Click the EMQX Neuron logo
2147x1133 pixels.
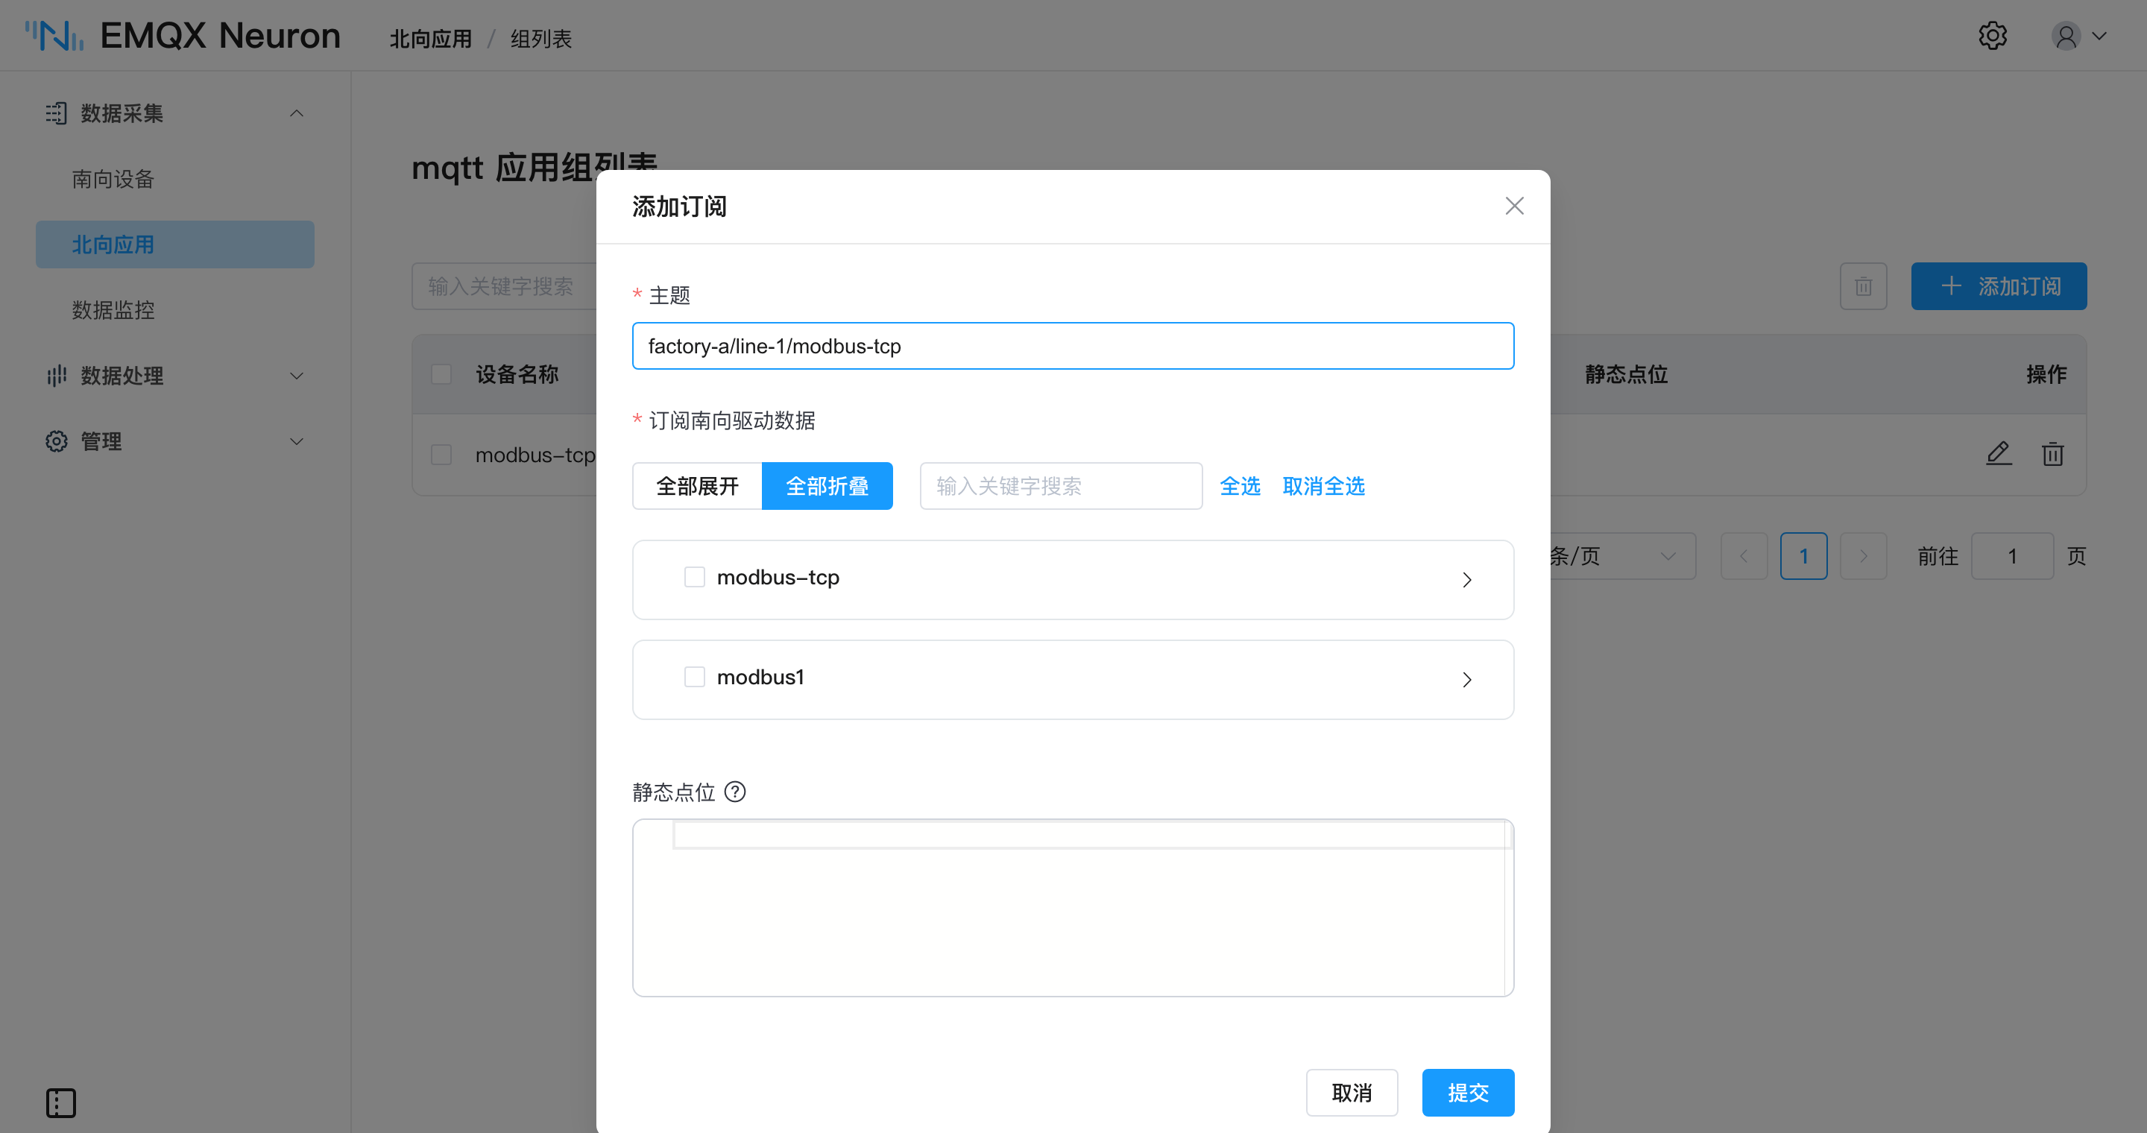point(183,36)
